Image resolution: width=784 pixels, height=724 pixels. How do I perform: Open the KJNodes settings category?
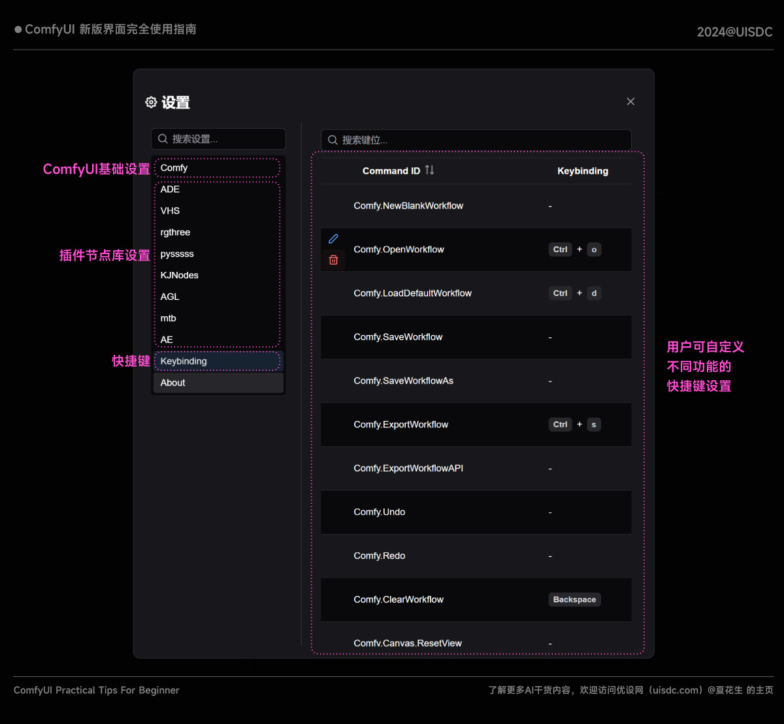pos(218,275)
